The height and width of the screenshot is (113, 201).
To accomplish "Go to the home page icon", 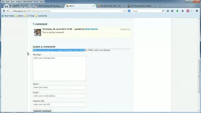I will (x=182, y=11).
